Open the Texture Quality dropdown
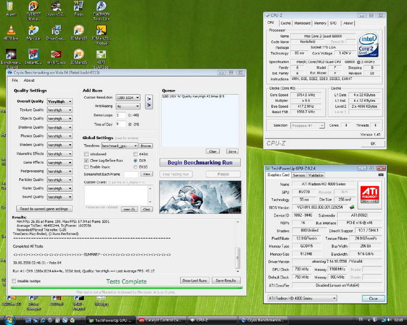The width and height of the screenshot is (407, 325). tap(60, 110)
